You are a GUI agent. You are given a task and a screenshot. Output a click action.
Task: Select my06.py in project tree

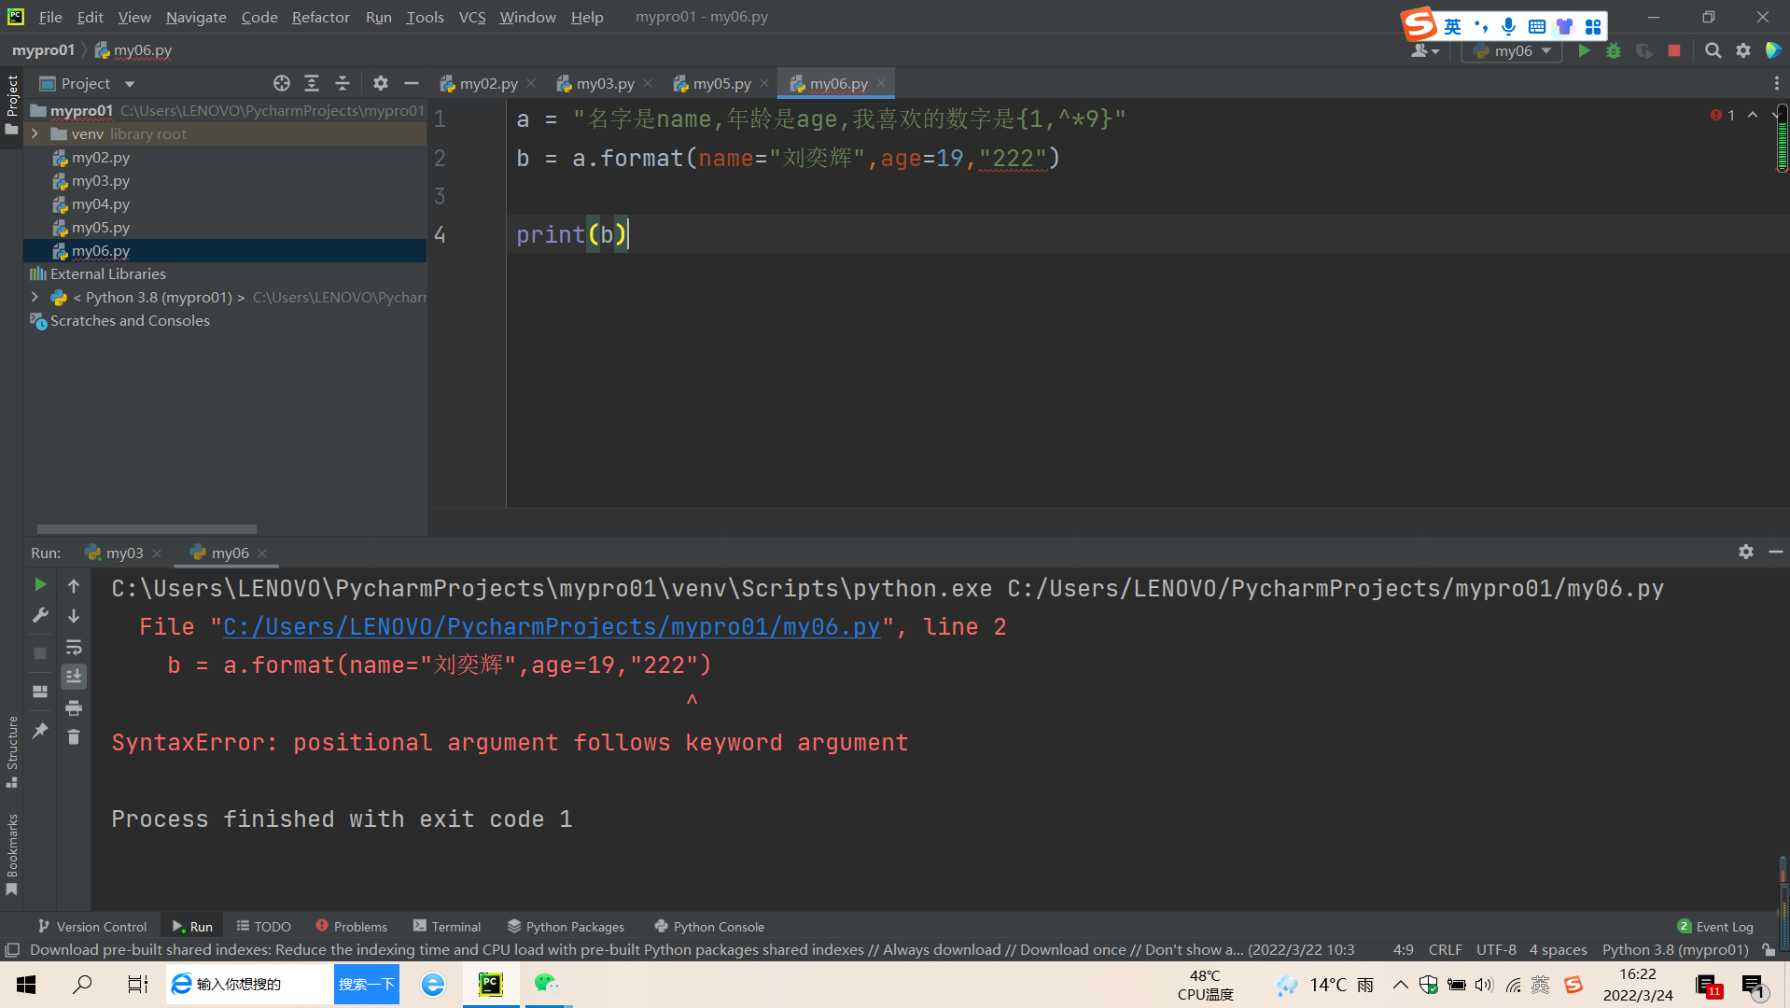coord(101,251)
